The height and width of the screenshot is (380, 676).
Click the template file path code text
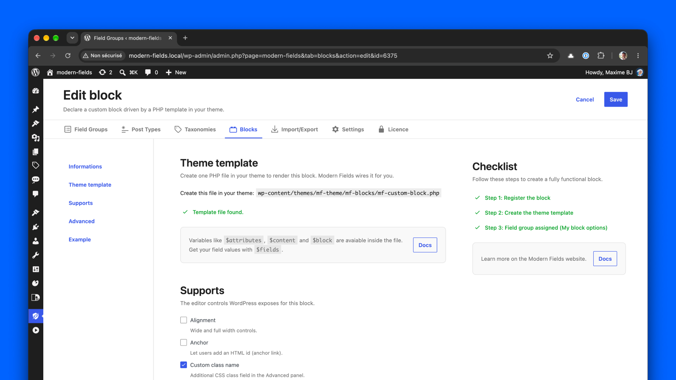tap(349, 193)
